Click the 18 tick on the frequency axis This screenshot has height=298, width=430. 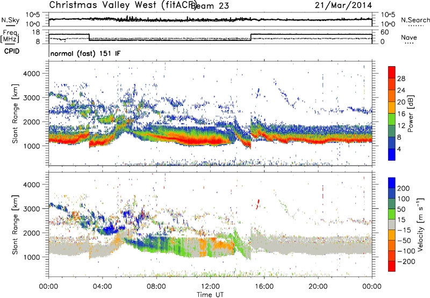pos(36,32)
